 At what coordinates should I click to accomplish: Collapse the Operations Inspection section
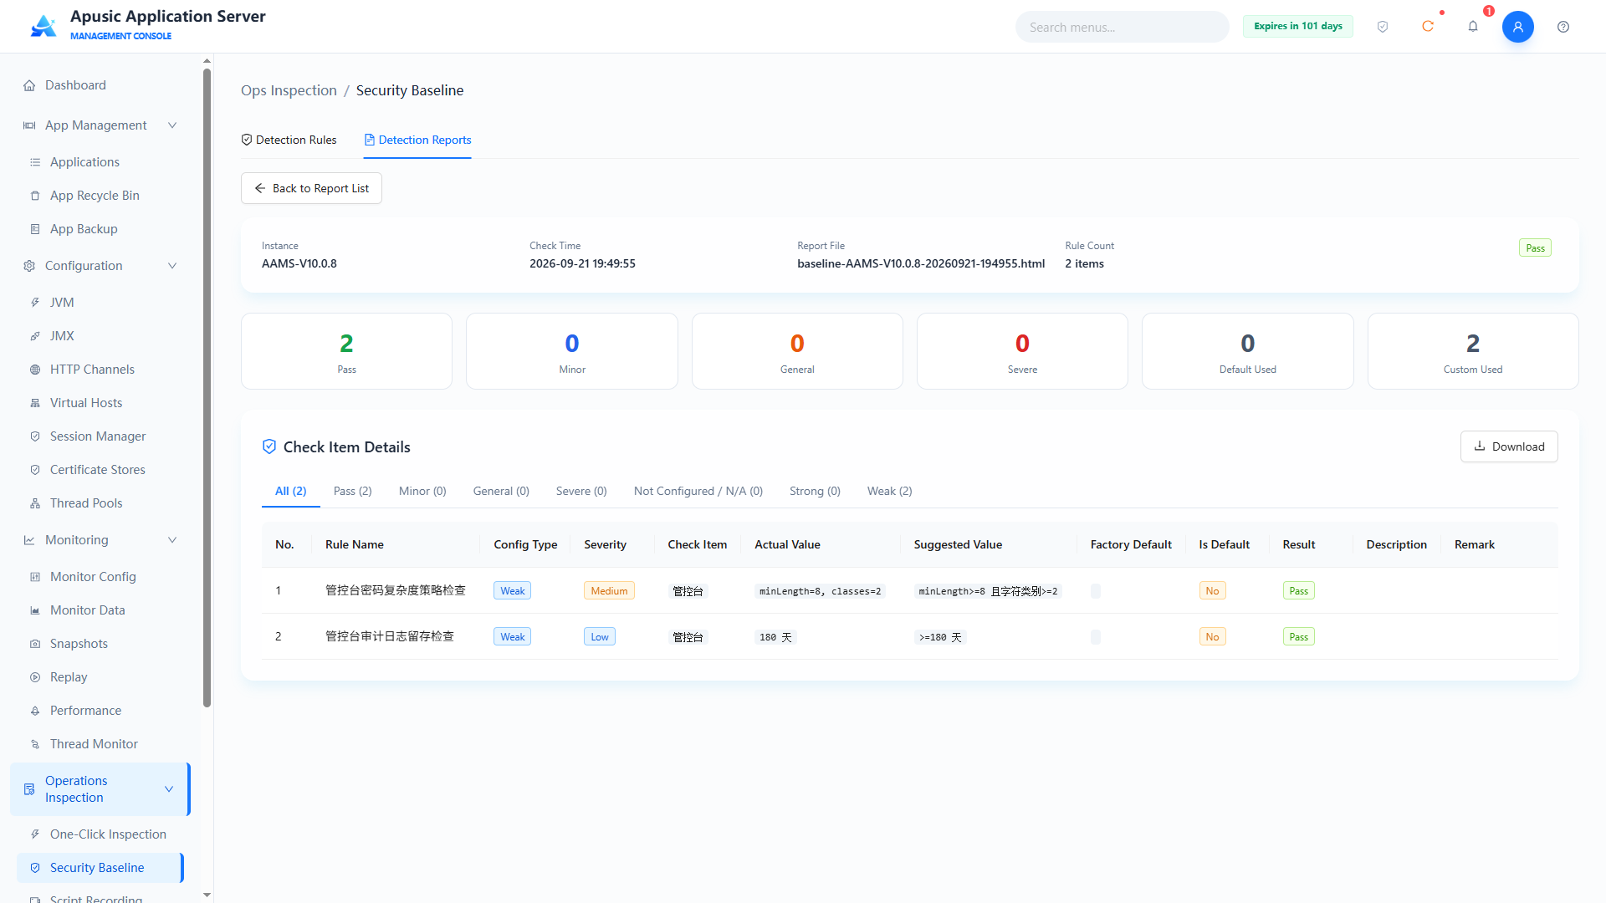pos(169,789)
